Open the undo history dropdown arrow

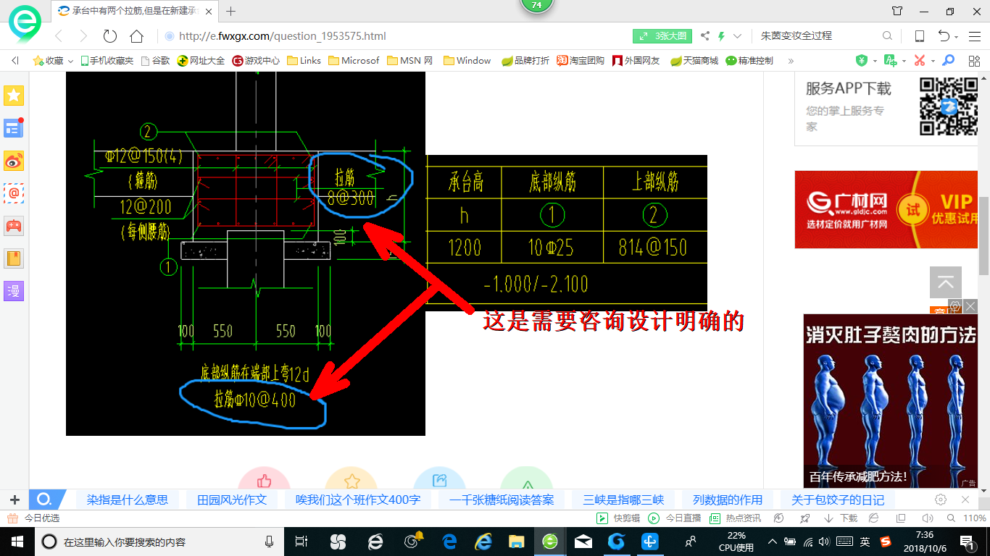click(x=957, y=37)
